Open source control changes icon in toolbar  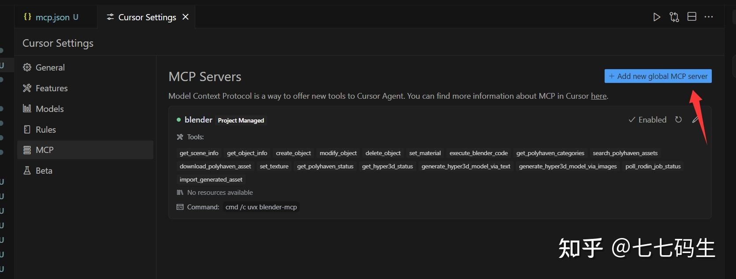[674, 17]
